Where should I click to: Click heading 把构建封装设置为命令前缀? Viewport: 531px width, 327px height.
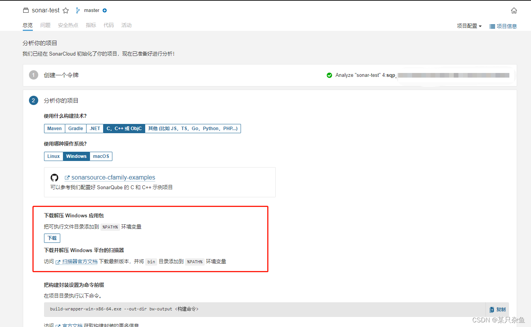(74, 285)
